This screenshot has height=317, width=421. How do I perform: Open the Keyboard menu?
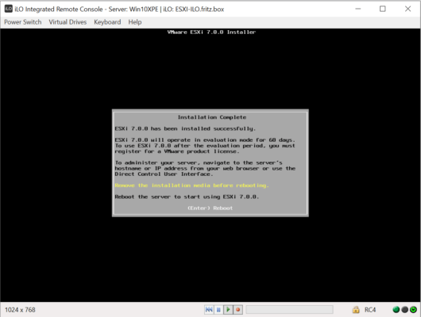pyautogui.click(x=107, y=22)
